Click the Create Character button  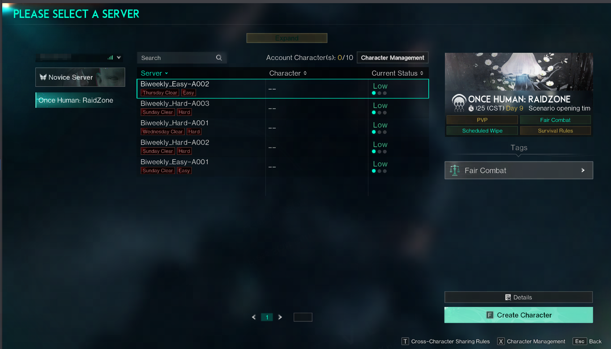pos(518,315)
